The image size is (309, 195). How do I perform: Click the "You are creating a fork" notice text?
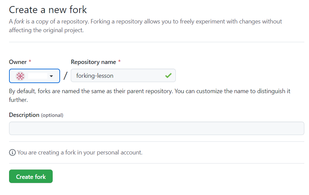(80, 152)
